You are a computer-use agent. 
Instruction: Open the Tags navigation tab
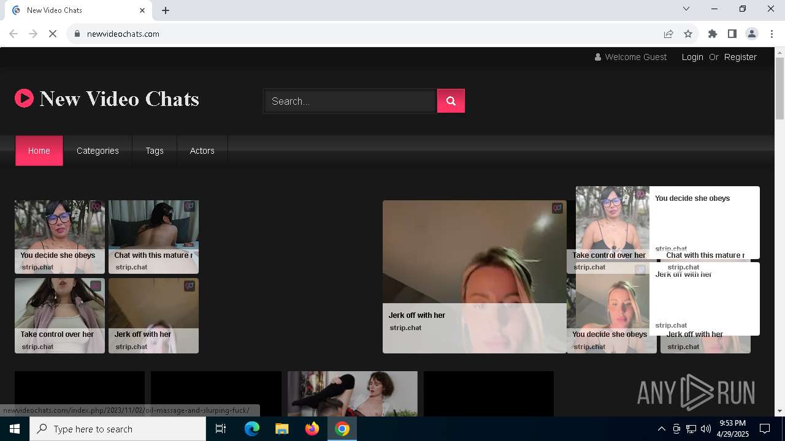tap(155, 151)
